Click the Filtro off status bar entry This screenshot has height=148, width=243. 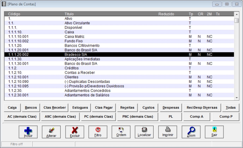[17, 144]
